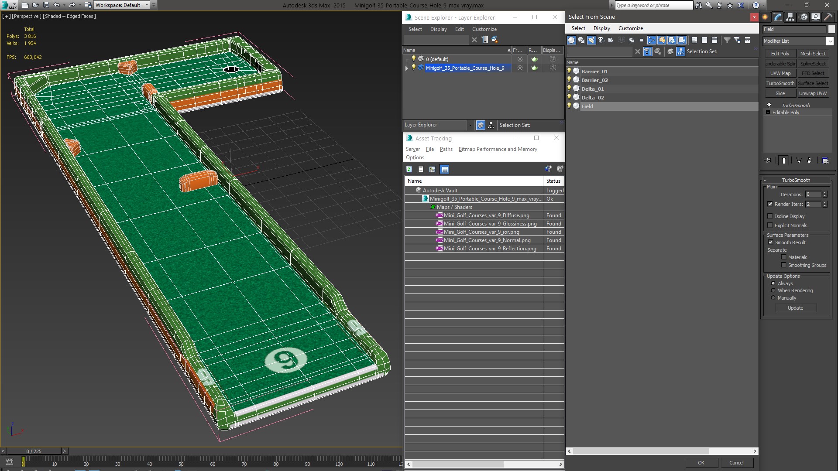Select Barrier_02 in the object list

[x=594, y=80]
